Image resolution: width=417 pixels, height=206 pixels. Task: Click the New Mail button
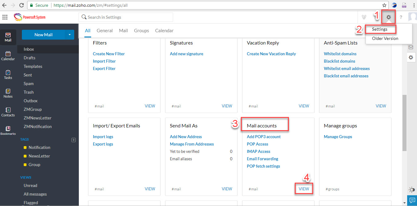pyautogui.click(x=43, y=35)
